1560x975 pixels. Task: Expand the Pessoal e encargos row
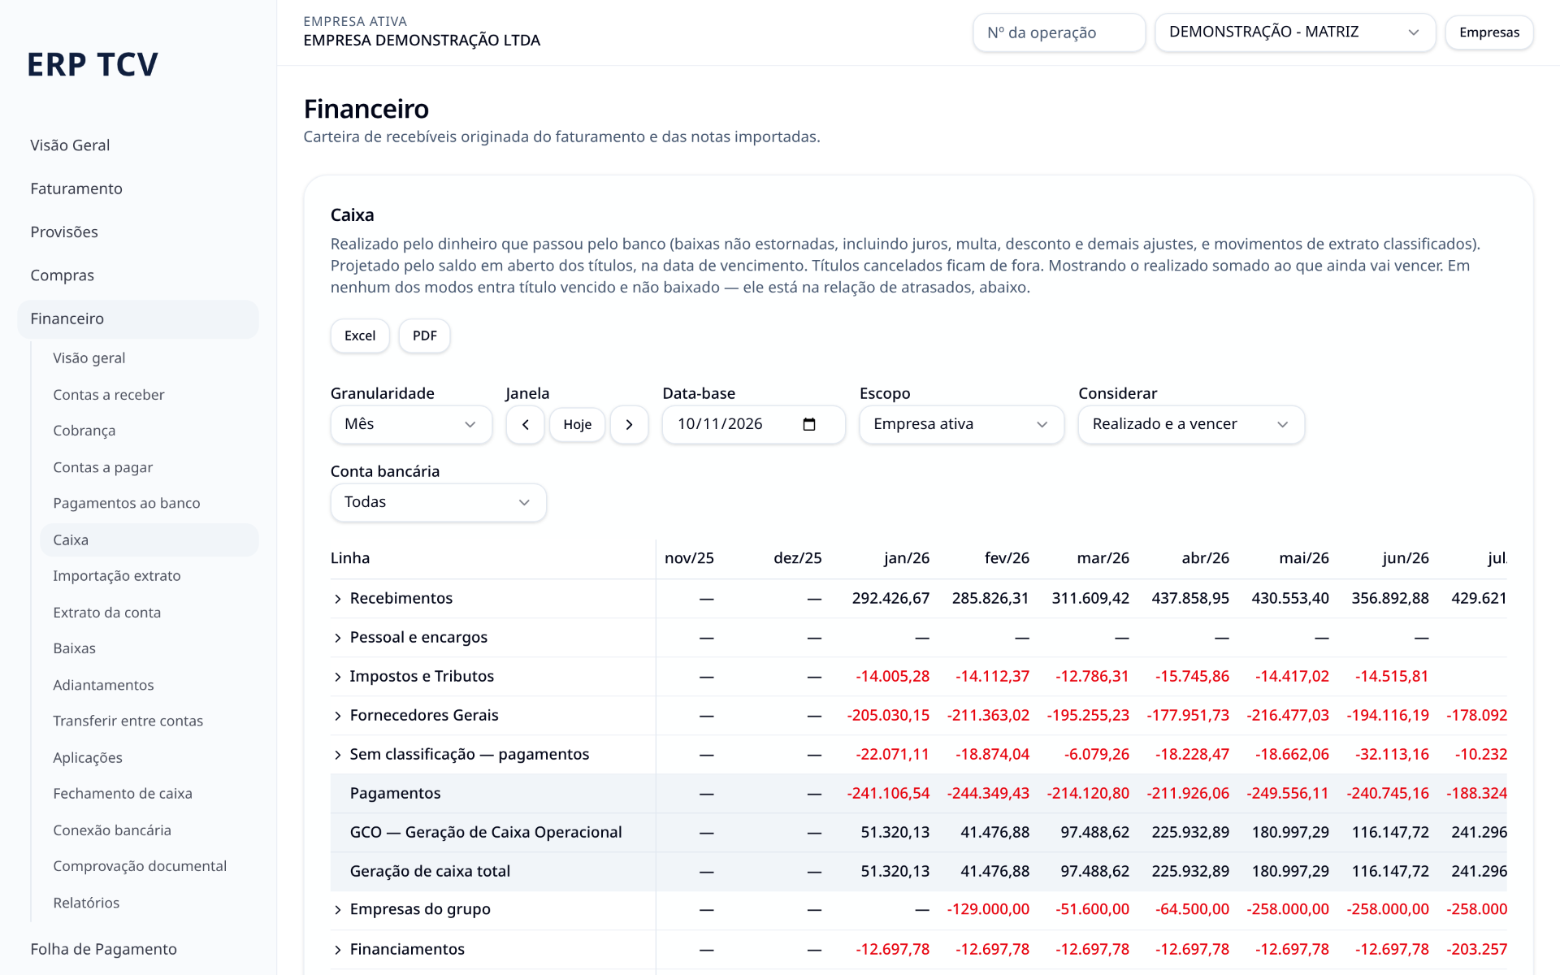338,638
